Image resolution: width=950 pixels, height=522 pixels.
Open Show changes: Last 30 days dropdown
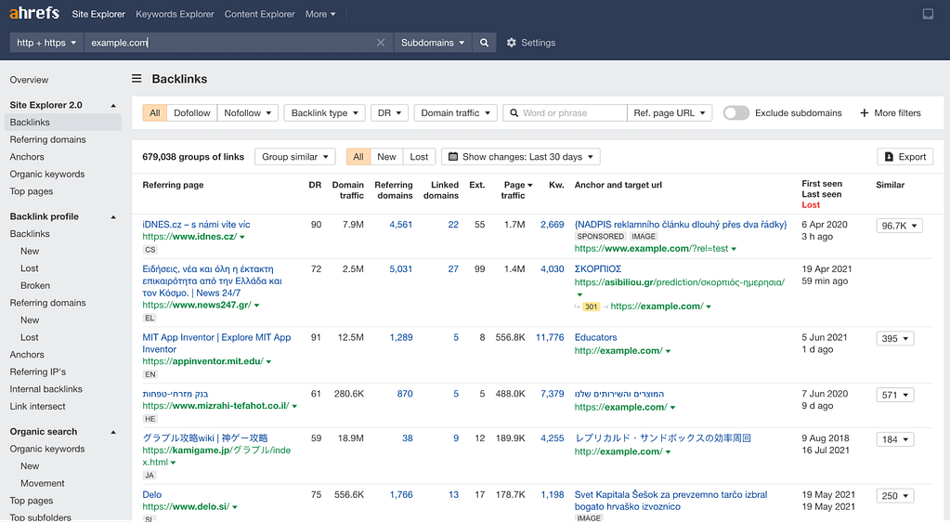[x=521, y=156]
